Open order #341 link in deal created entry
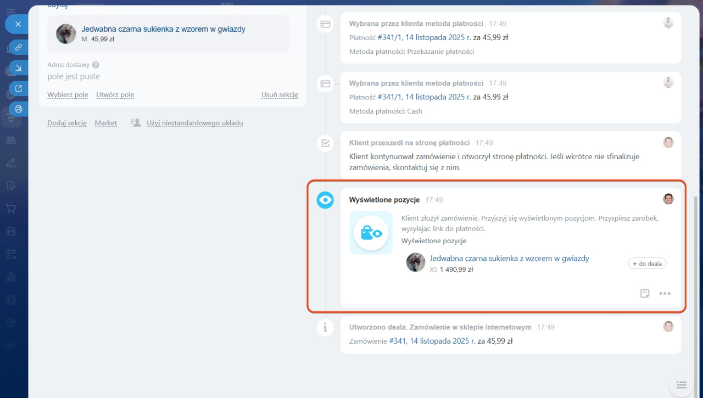This screenshot has height=398, width=703. tap(432, 341)
